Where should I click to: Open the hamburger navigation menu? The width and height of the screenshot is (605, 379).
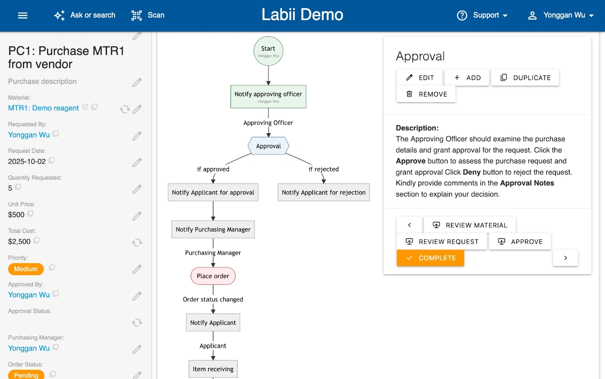23,15
